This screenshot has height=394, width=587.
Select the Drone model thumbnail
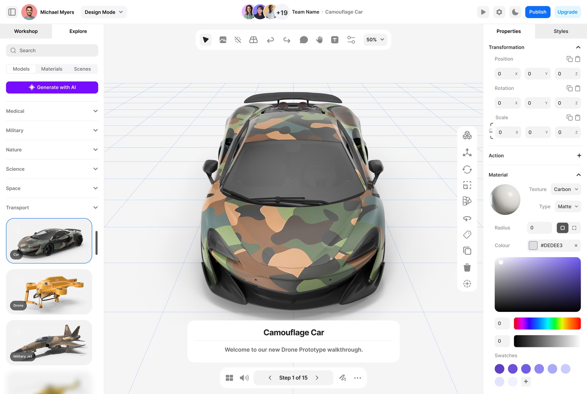point(49,292)
